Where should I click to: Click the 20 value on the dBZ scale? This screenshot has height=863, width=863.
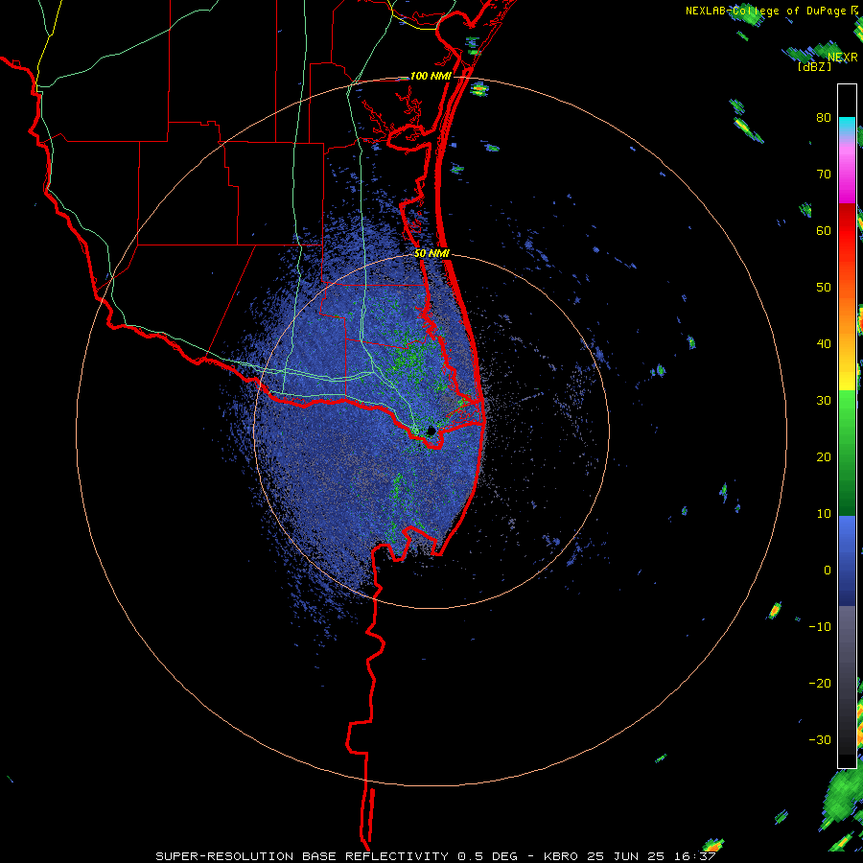click(x=824, y=457)
